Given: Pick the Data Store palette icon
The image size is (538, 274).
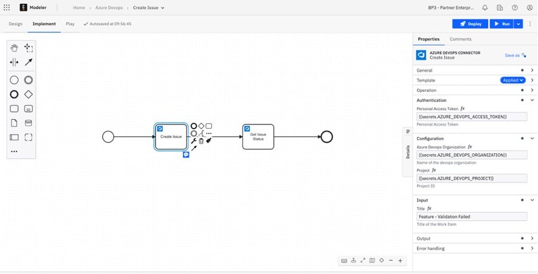Looking at the screenshot, I should coord(29,123).
